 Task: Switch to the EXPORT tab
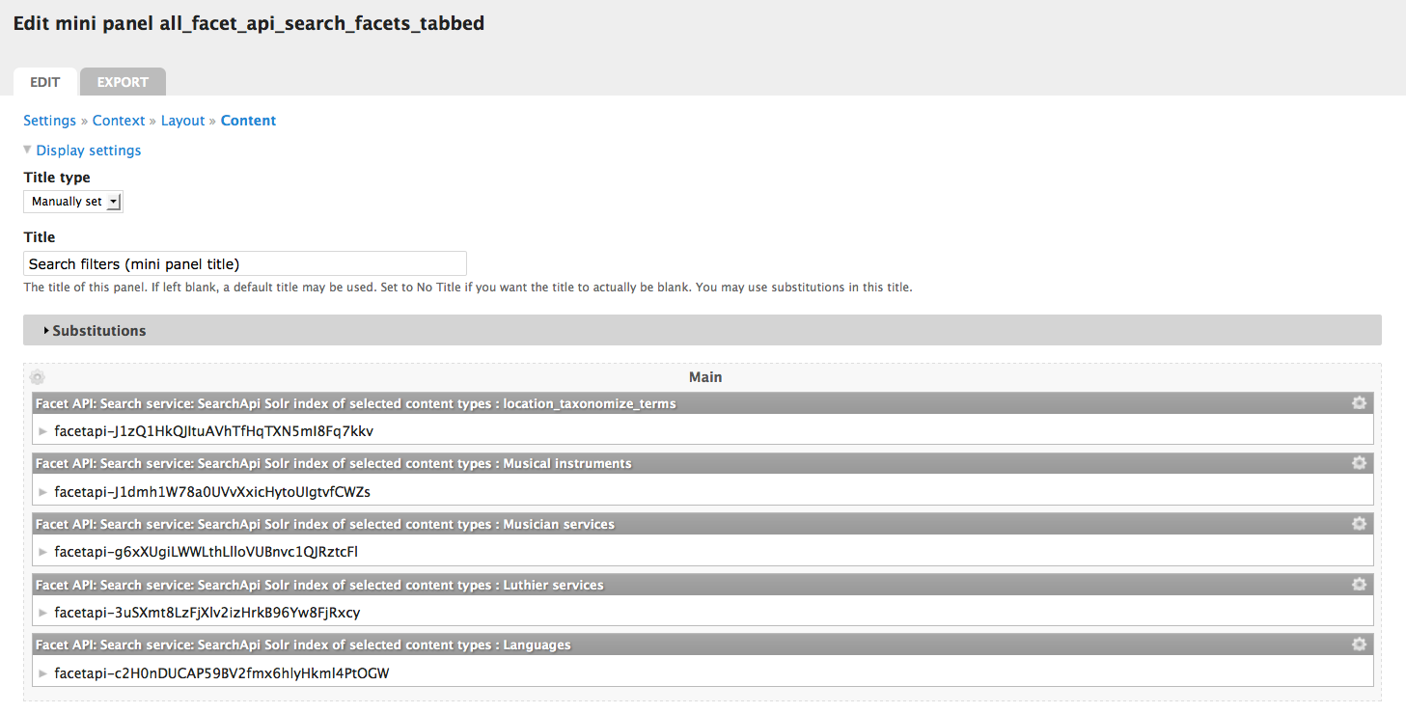click(x=123, y=82)
